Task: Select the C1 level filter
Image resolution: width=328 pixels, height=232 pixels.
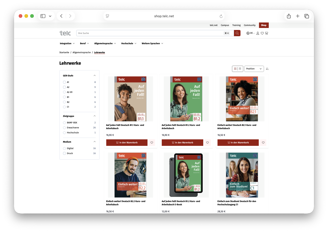Action: [64, 107]
